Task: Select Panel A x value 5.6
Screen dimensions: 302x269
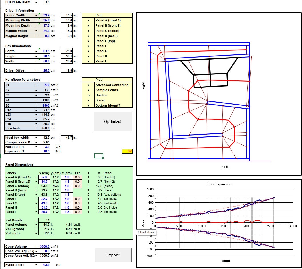Action: pyautogui.click(x=44, y=177)
